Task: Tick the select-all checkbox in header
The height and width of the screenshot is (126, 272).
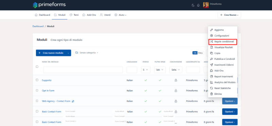Action: (x=37, y=66)
